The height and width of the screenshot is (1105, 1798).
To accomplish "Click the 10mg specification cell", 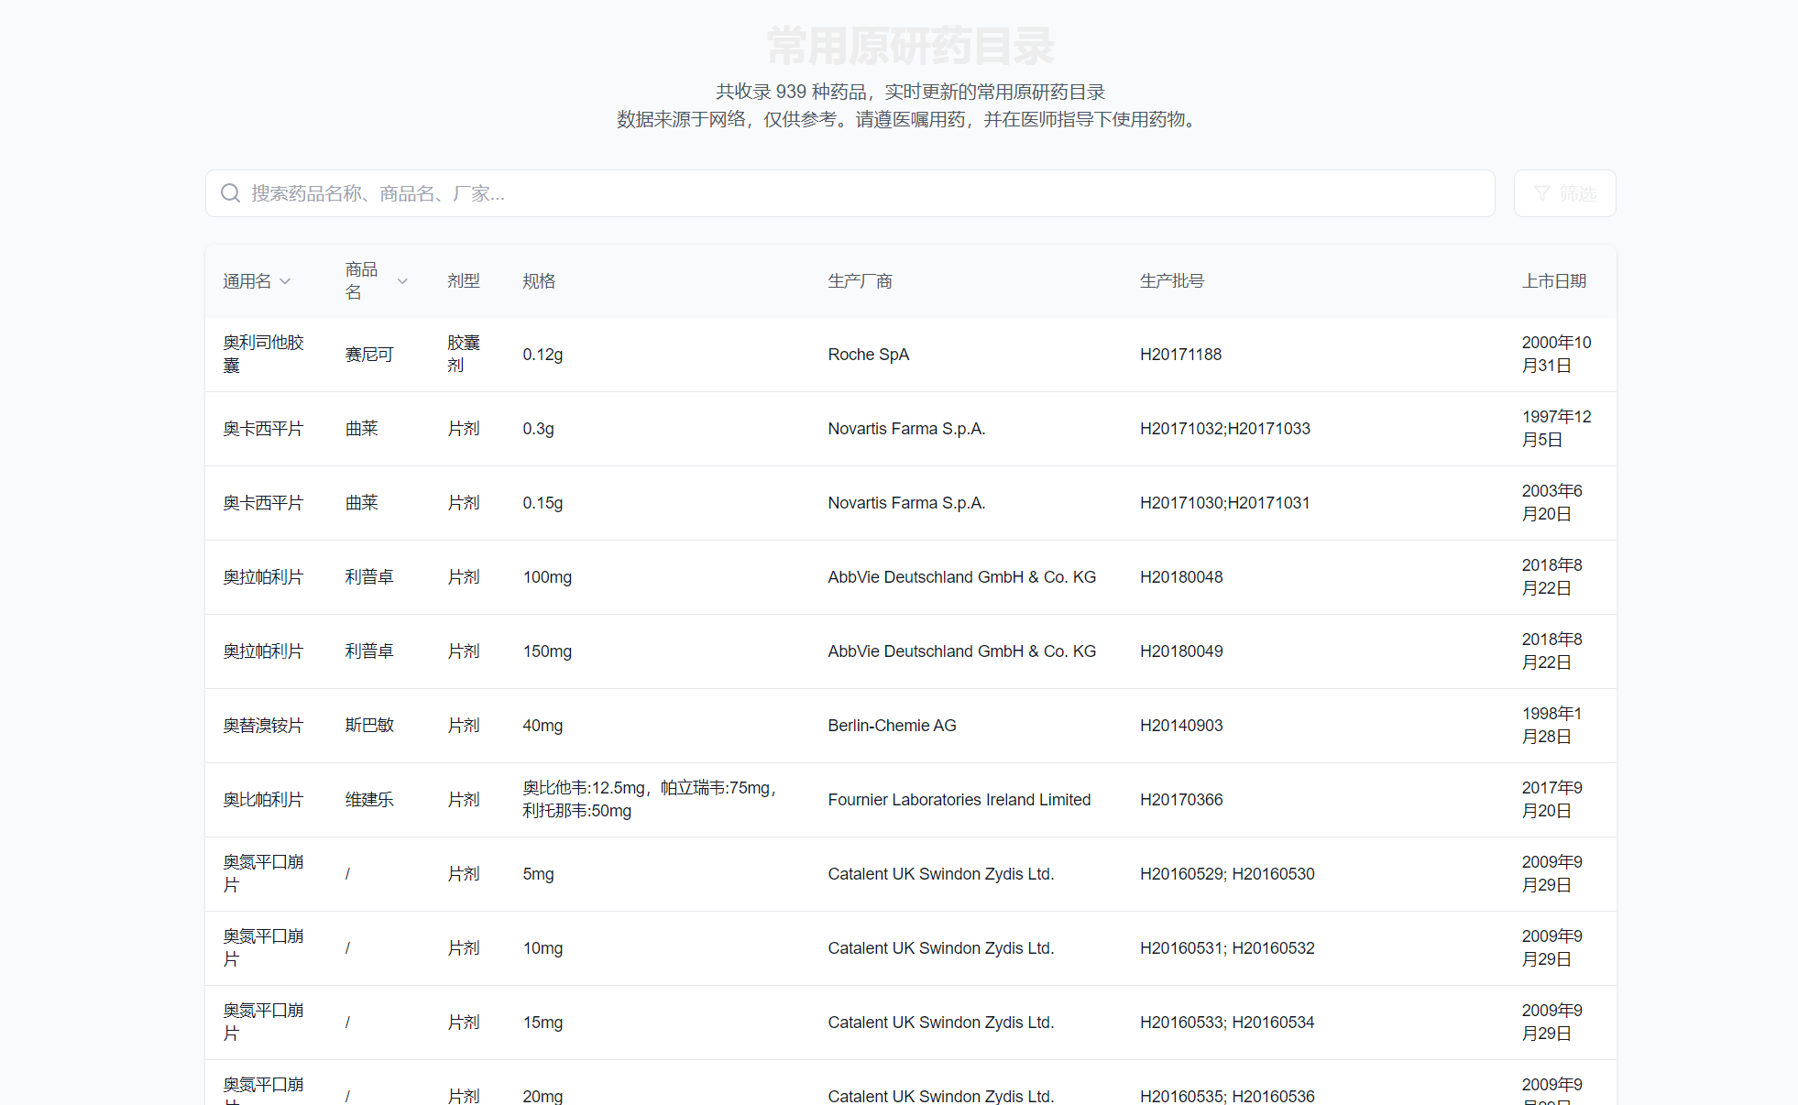I will pos(543,948).
